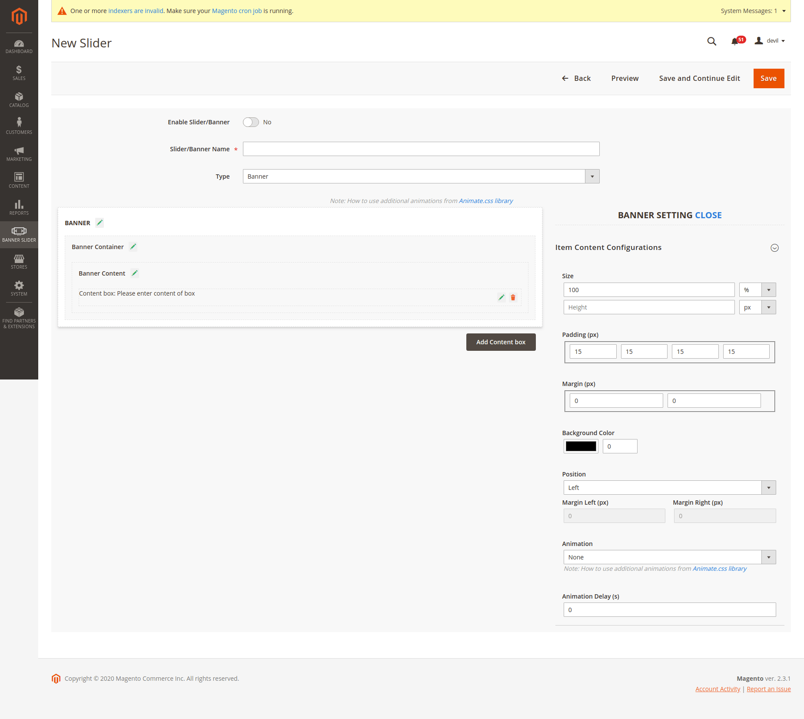Open the System sidebar menu
Screen dimensions: 804x719
(19, 289)
